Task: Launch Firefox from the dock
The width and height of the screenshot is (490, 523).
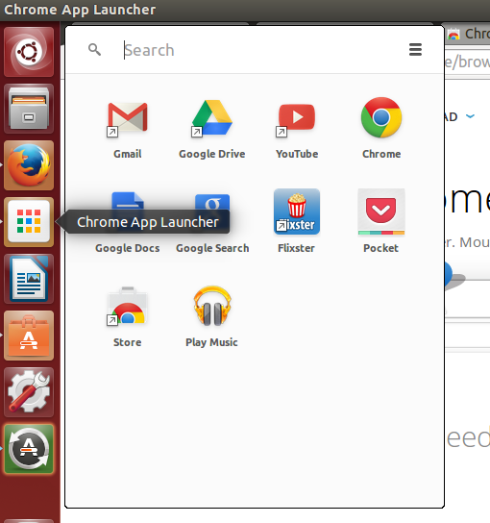Action: point(29,165)
